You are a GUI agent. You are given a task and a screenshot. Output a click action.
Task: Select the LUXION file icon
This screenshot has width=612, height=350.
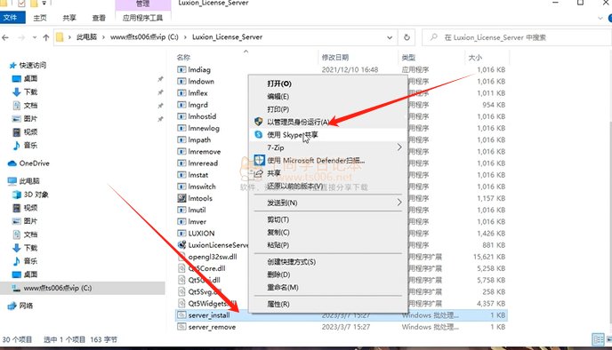(x=181, y=234)
